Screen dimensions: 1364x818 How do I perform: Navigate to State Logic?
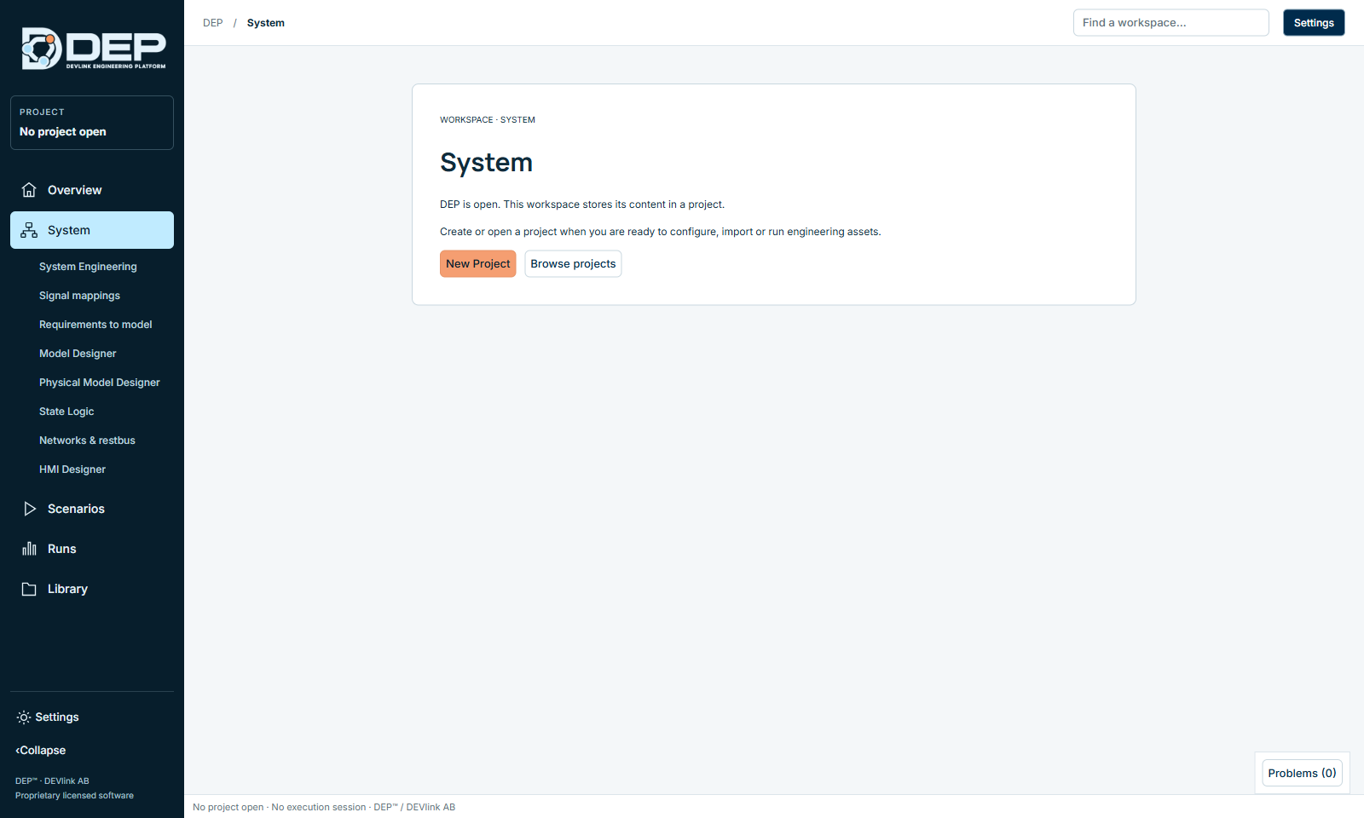(66, 412)
